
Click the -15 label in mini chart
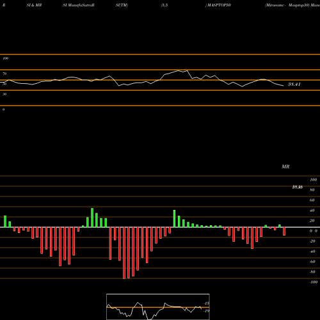[x=206, y=303]
